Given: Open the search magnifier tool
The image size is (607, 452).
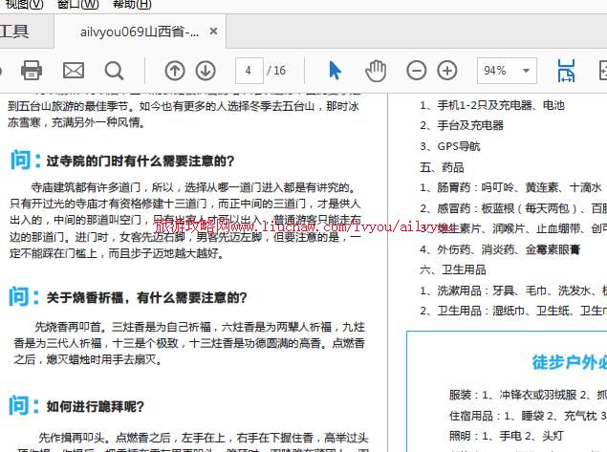Looking at the screenshot, I should pos(115,70).
